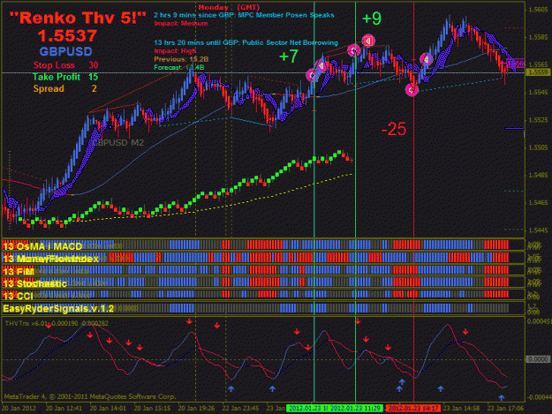Click the Impact: High label
This screenshot has width=552, height=414.
[175, 51]
